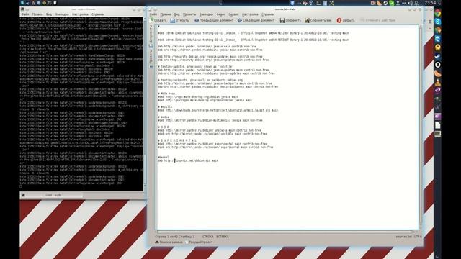Click the purple eye icon in the dock
The image size is (461, 259).
coord(437,91)
